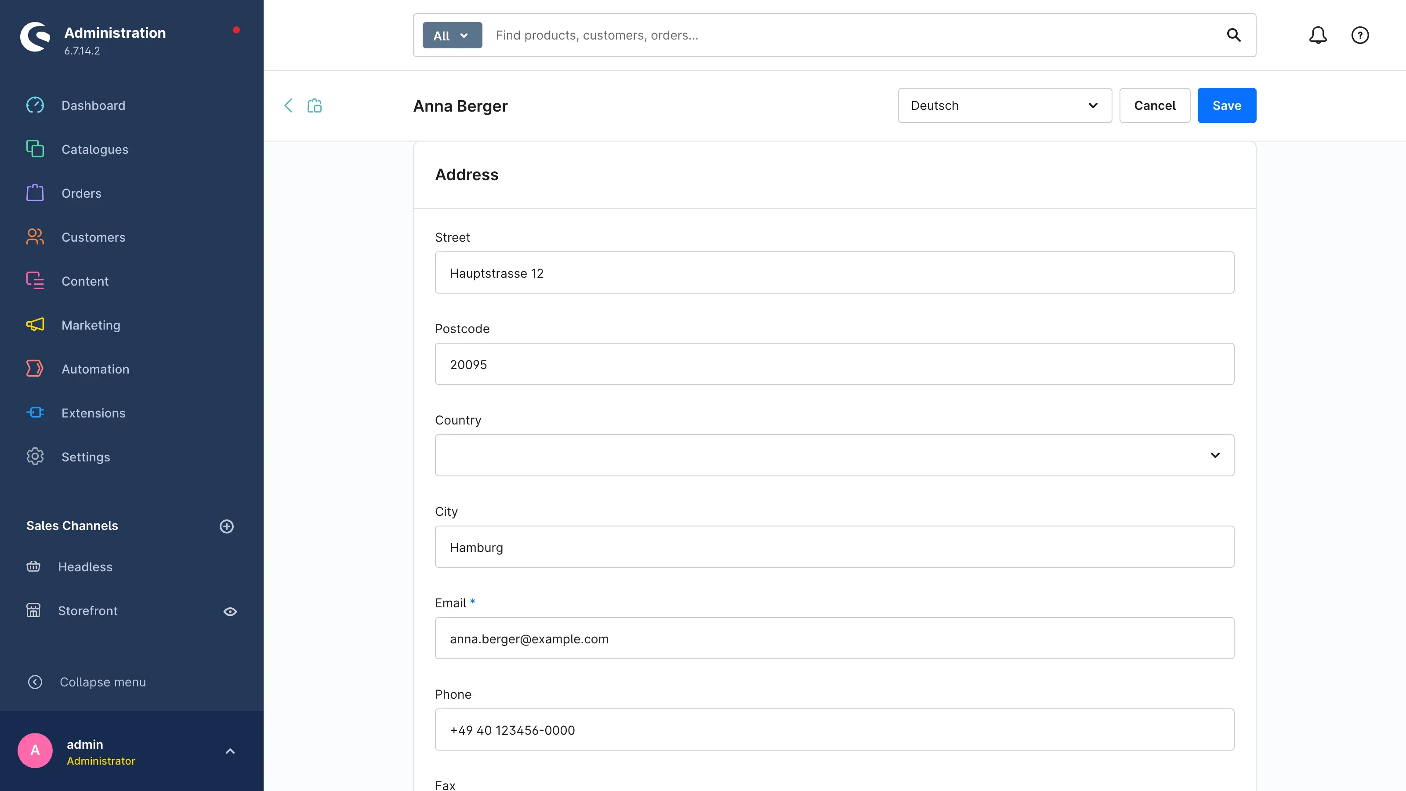
Task: Toggle Storefront visibility eye icon
Action: 230,612
